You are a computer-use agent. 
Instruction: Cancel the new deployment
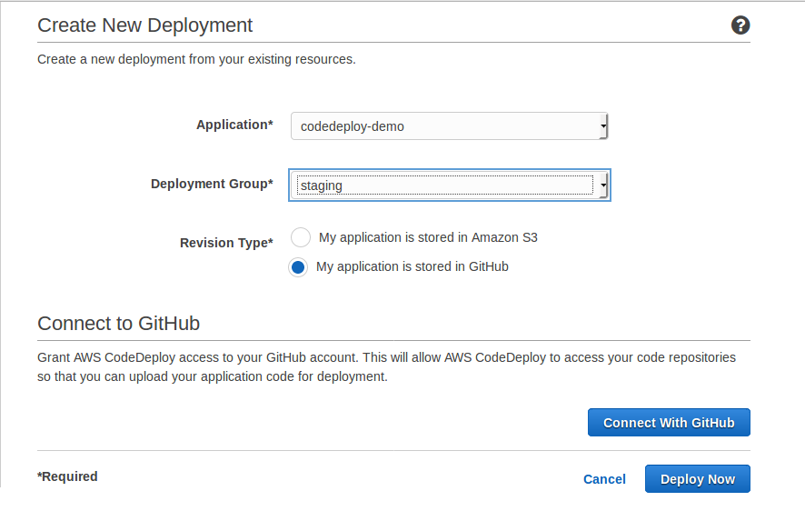(604, 479)
